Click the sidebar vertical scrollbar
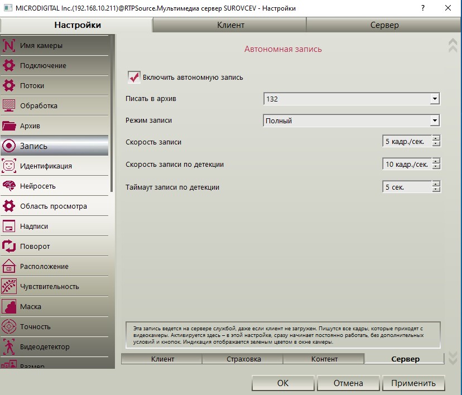 112,113
